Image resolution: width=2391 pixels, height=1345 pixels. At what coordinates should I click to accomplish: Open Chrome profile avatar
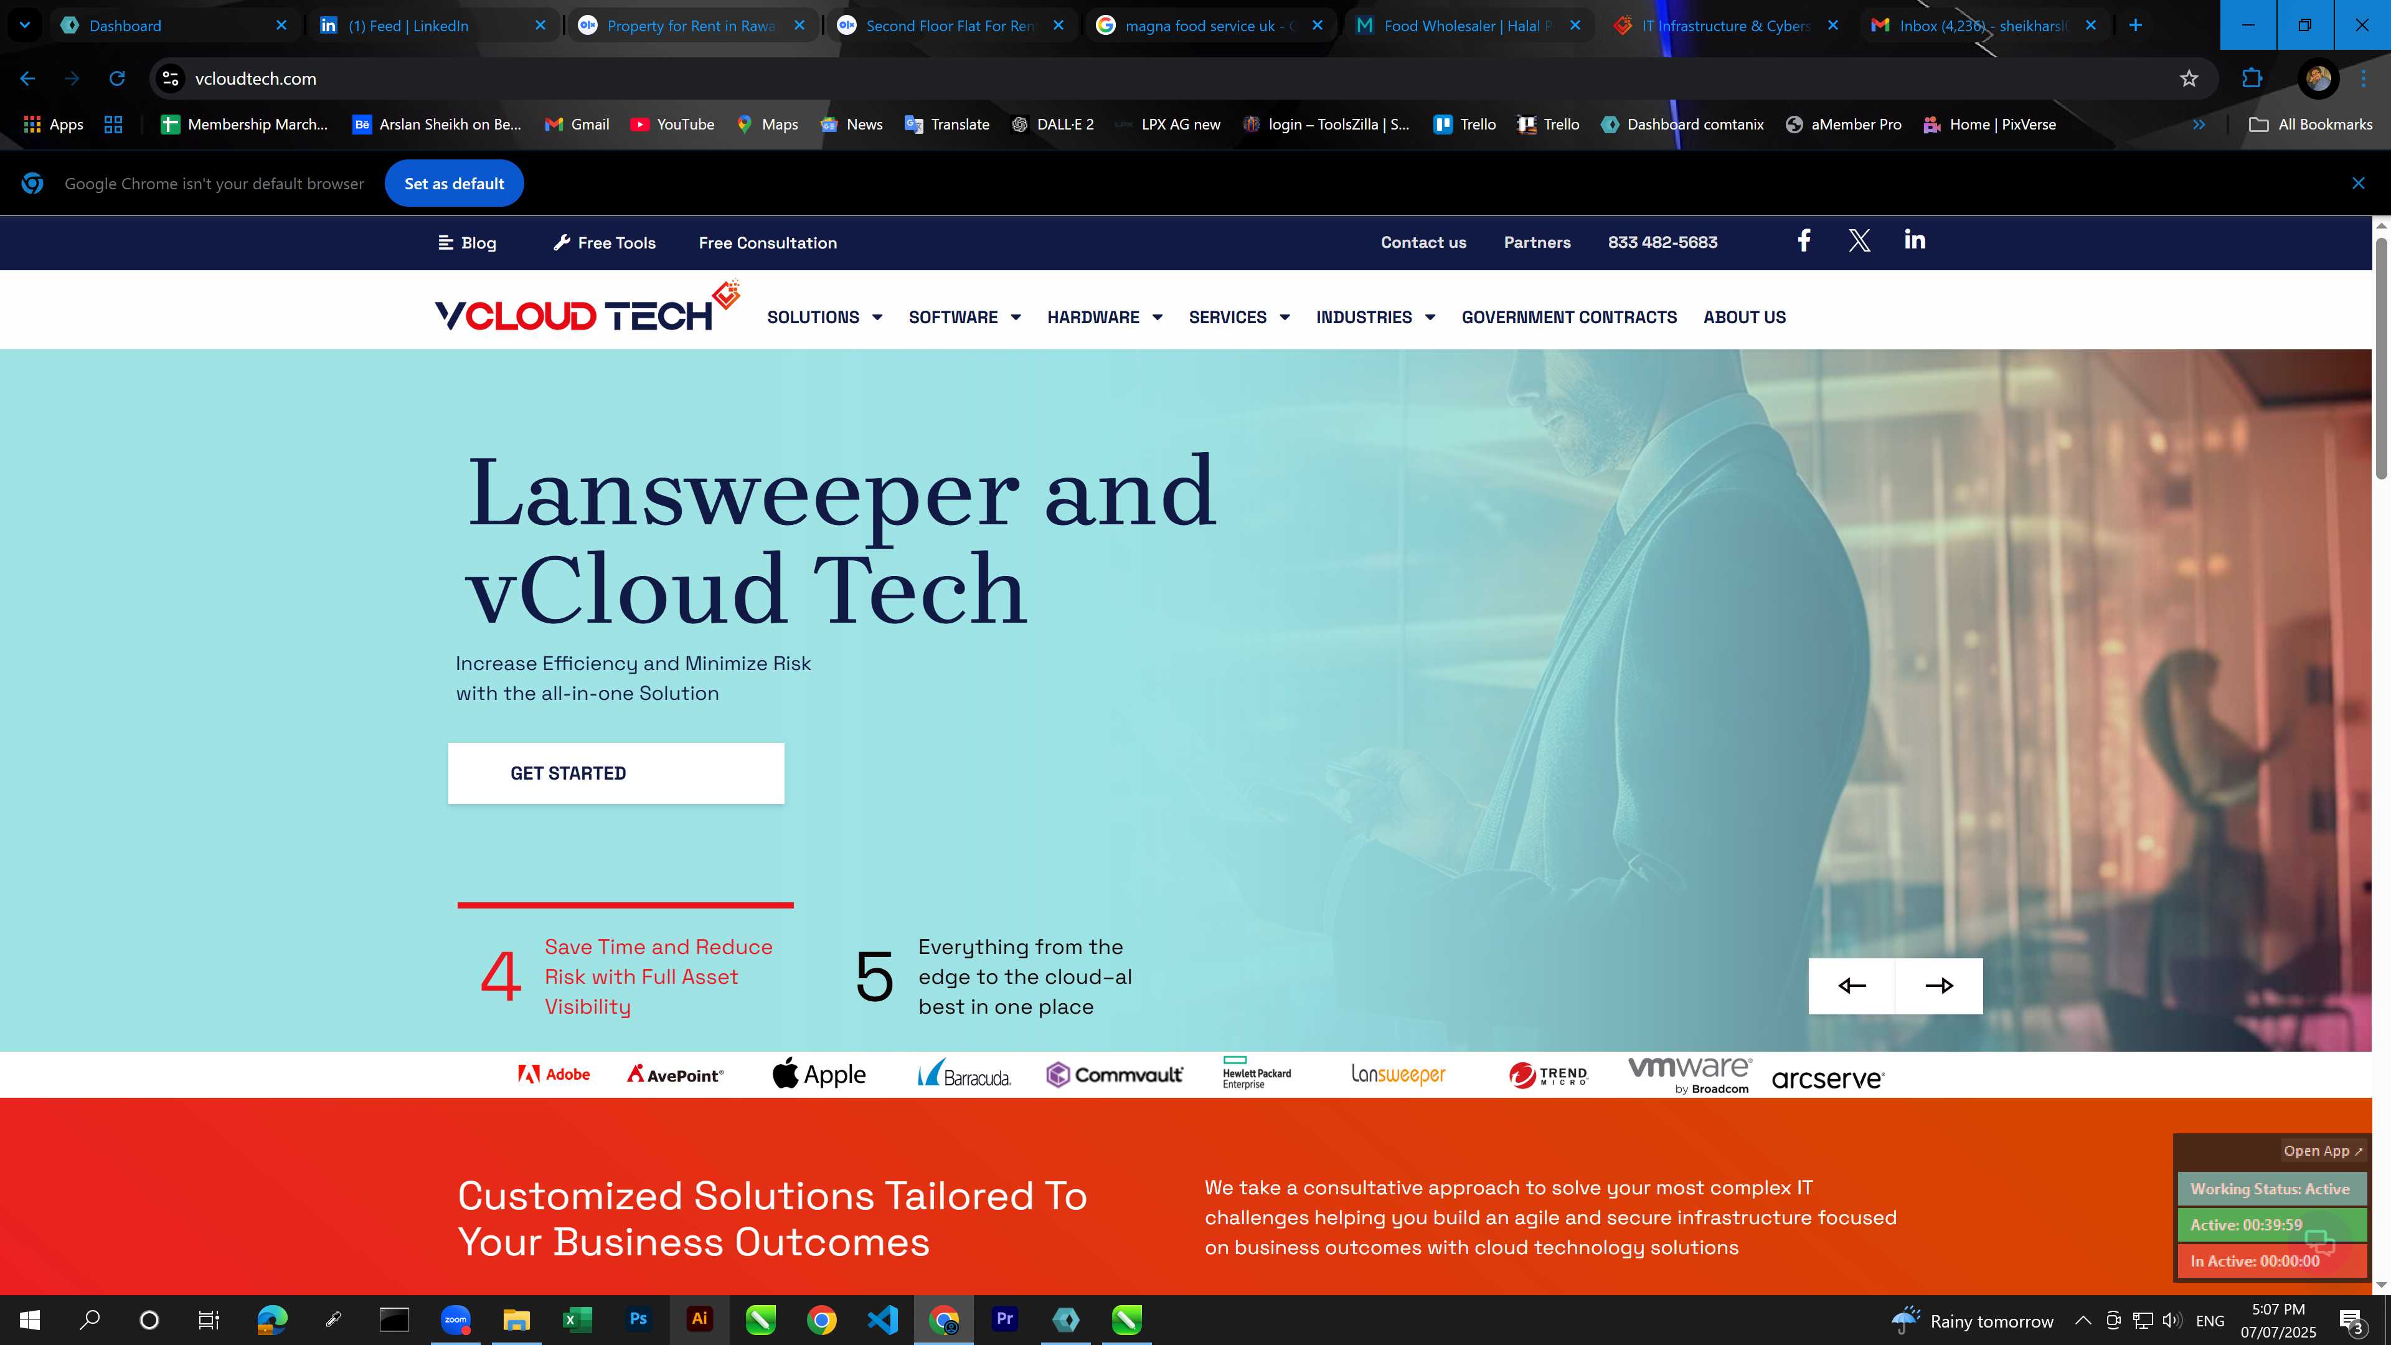click(2318, 78)
